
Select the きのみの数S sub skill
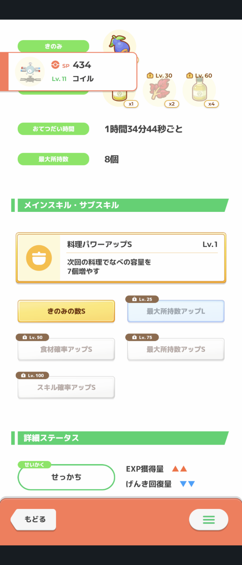pyautogui.click(x=66, y=311)
